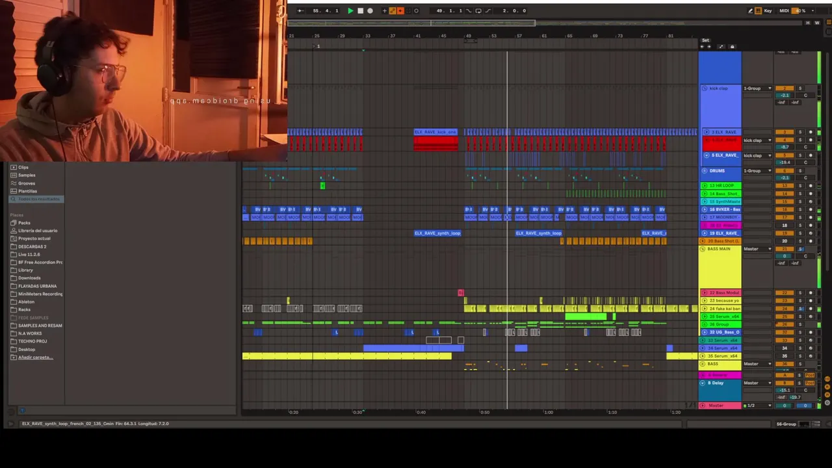Open Master track 1/2 output dropdown
The image size is (832, 468).
(x=757, y=406)
